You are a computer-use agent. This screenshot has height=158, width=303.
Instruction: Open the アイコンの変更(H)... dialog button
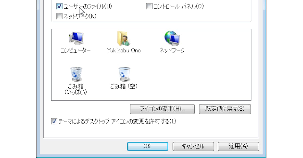(x=162, y=109)
